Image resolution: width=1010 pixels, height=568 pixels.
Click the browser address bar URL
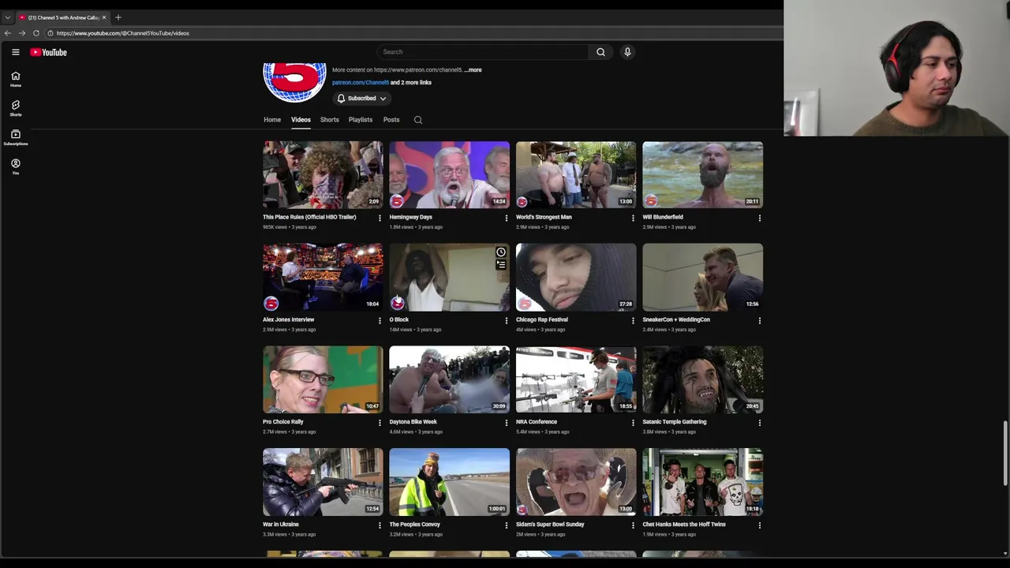coord(122,33)
